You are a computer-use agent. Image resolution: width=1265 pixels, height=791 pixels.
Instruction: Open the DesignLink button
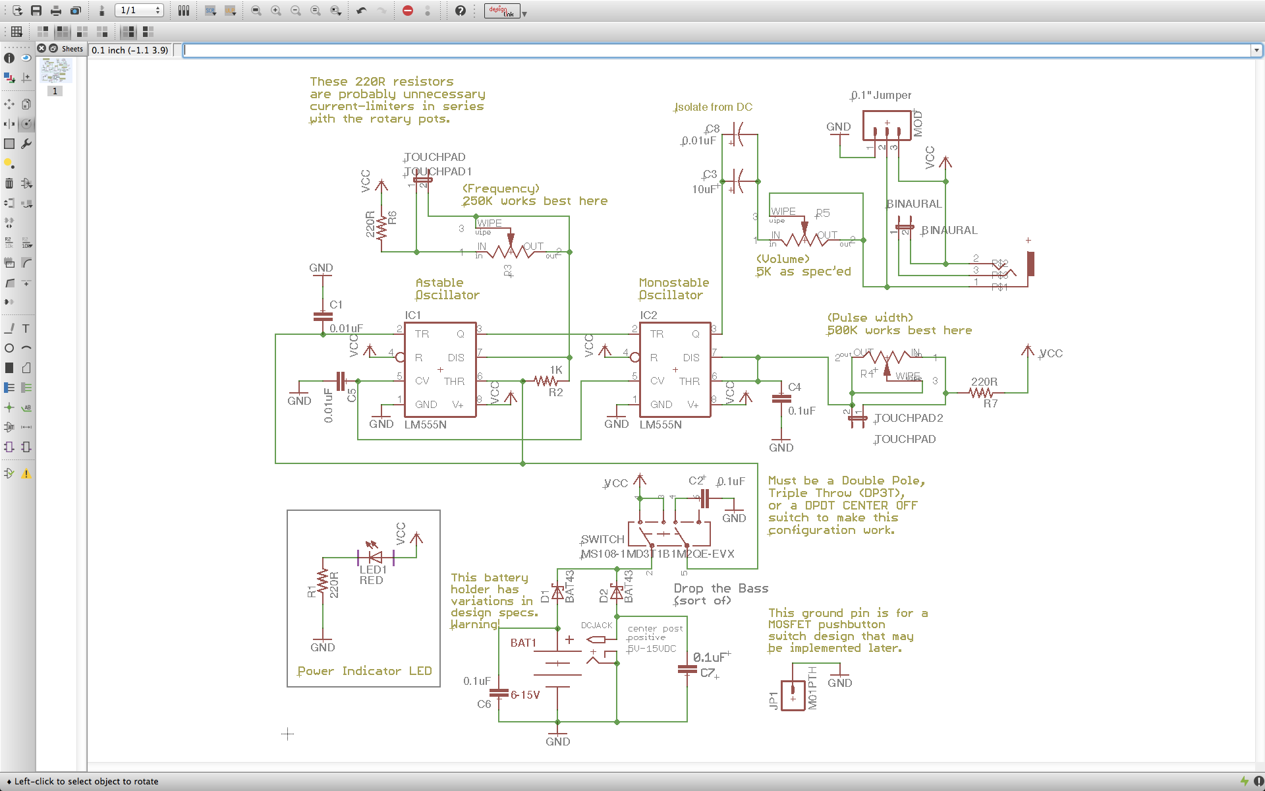pos(502,11)
